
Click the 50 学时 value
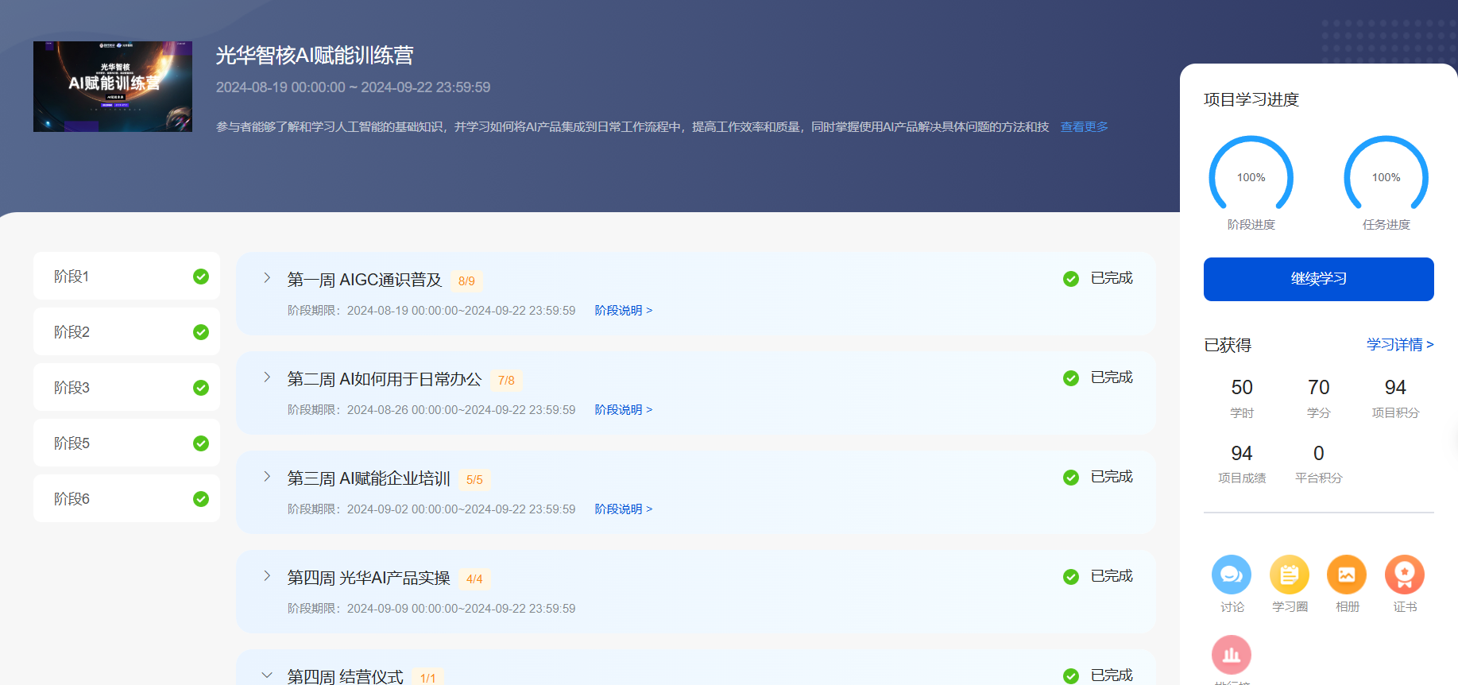1242,387
